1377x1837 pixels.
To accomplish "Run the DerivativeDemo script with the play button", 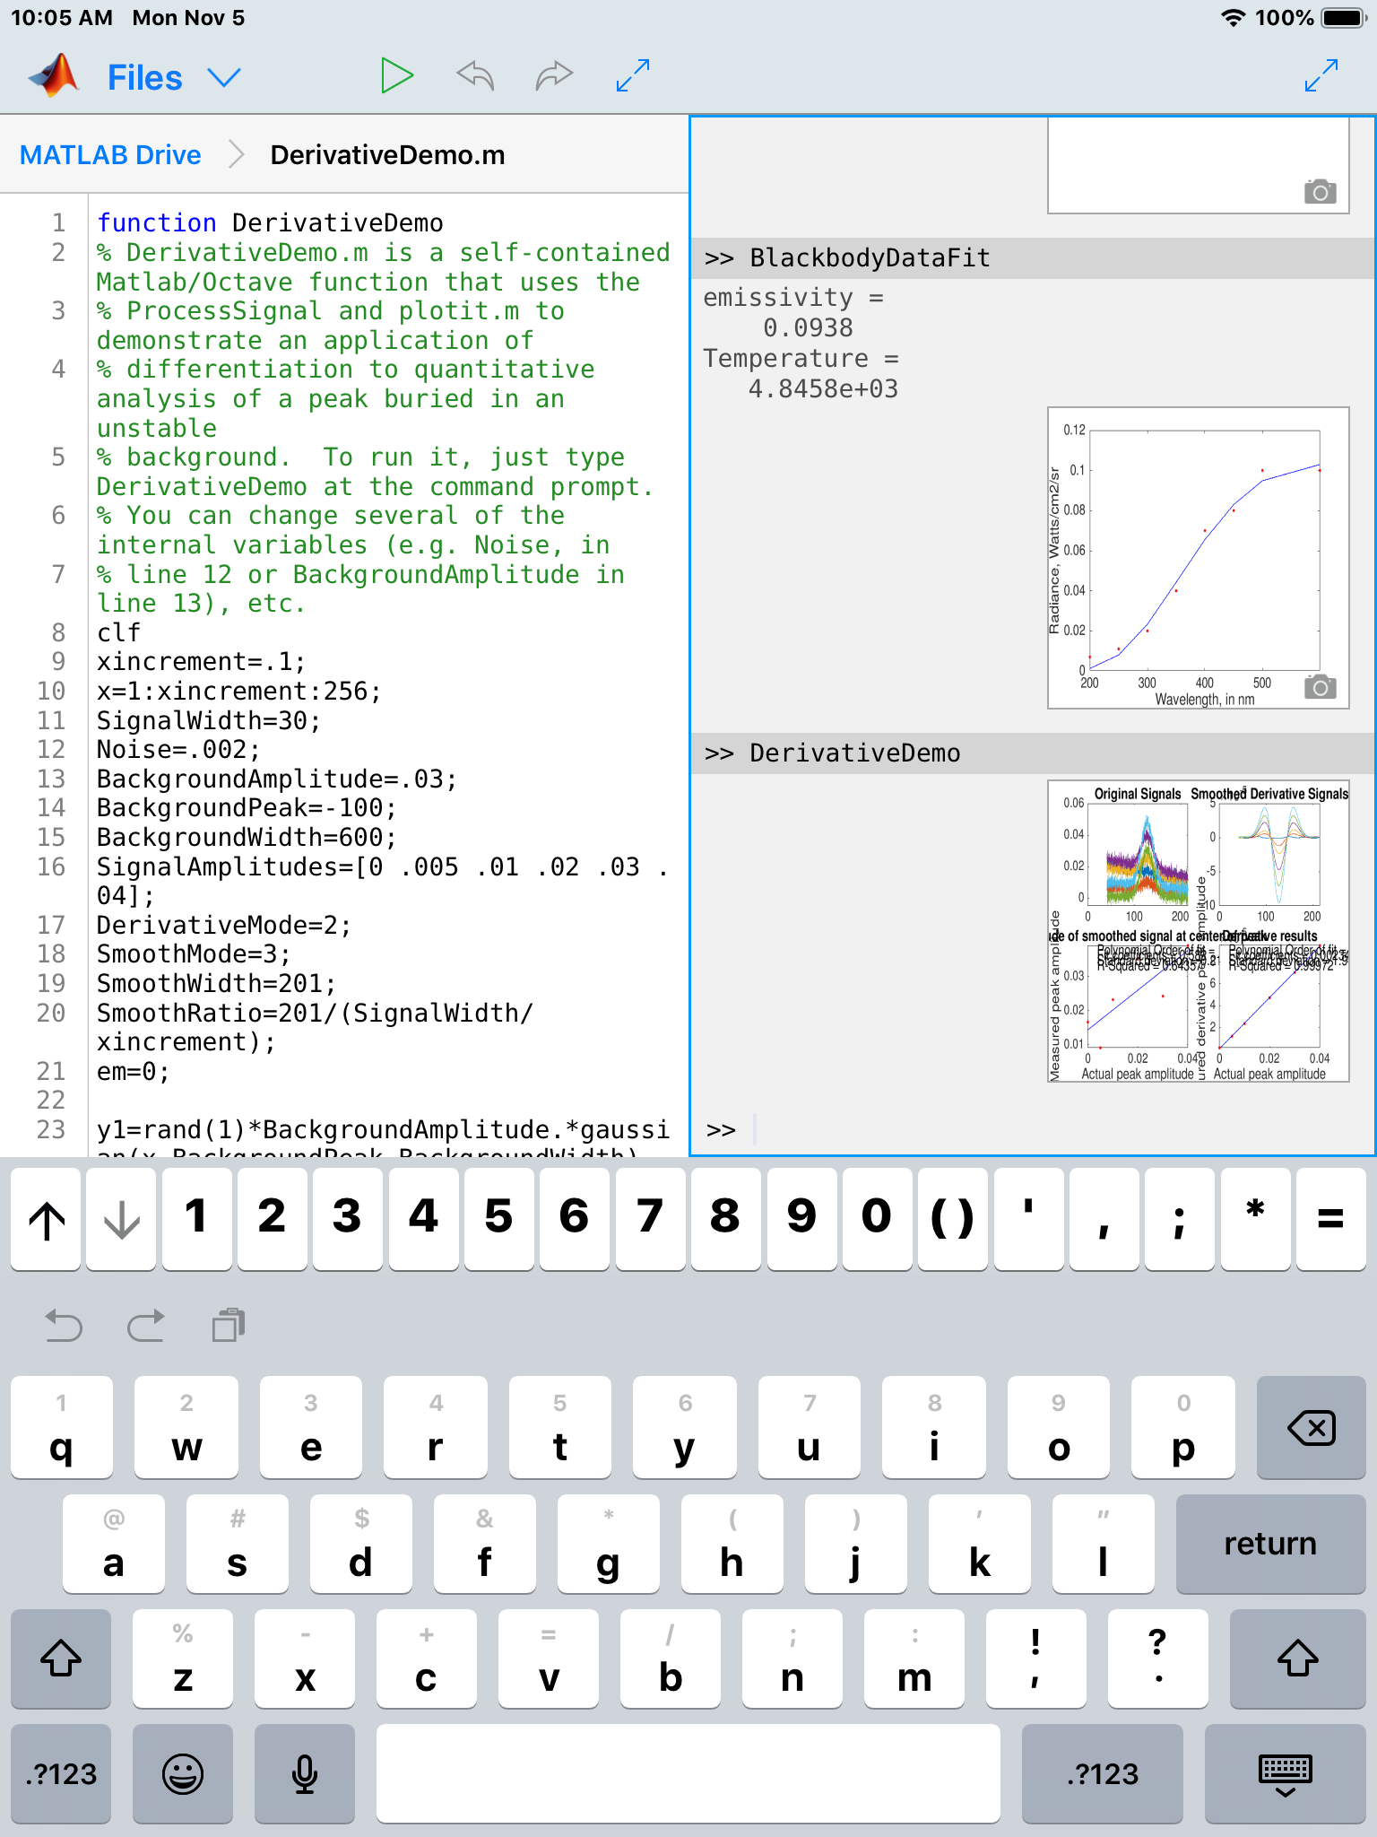I will click(396, 76).
